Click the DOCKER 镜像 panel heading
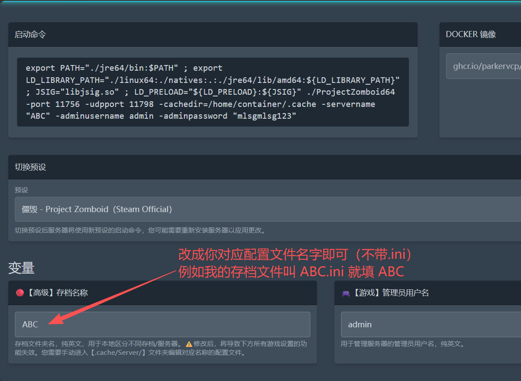The height and width of the screenshot is (381, 521). (x=471, y=34)
